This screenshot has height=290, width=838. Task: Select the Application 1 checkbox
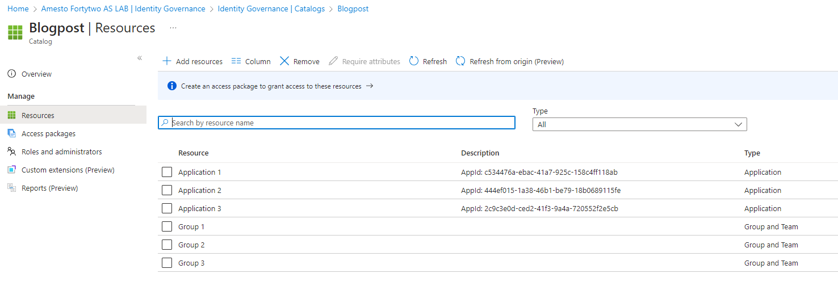(x=167, y=173)
